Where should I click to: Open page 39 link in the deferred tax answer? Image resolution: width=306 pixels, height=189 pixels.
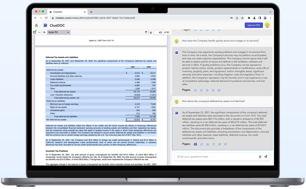[225, 144]
